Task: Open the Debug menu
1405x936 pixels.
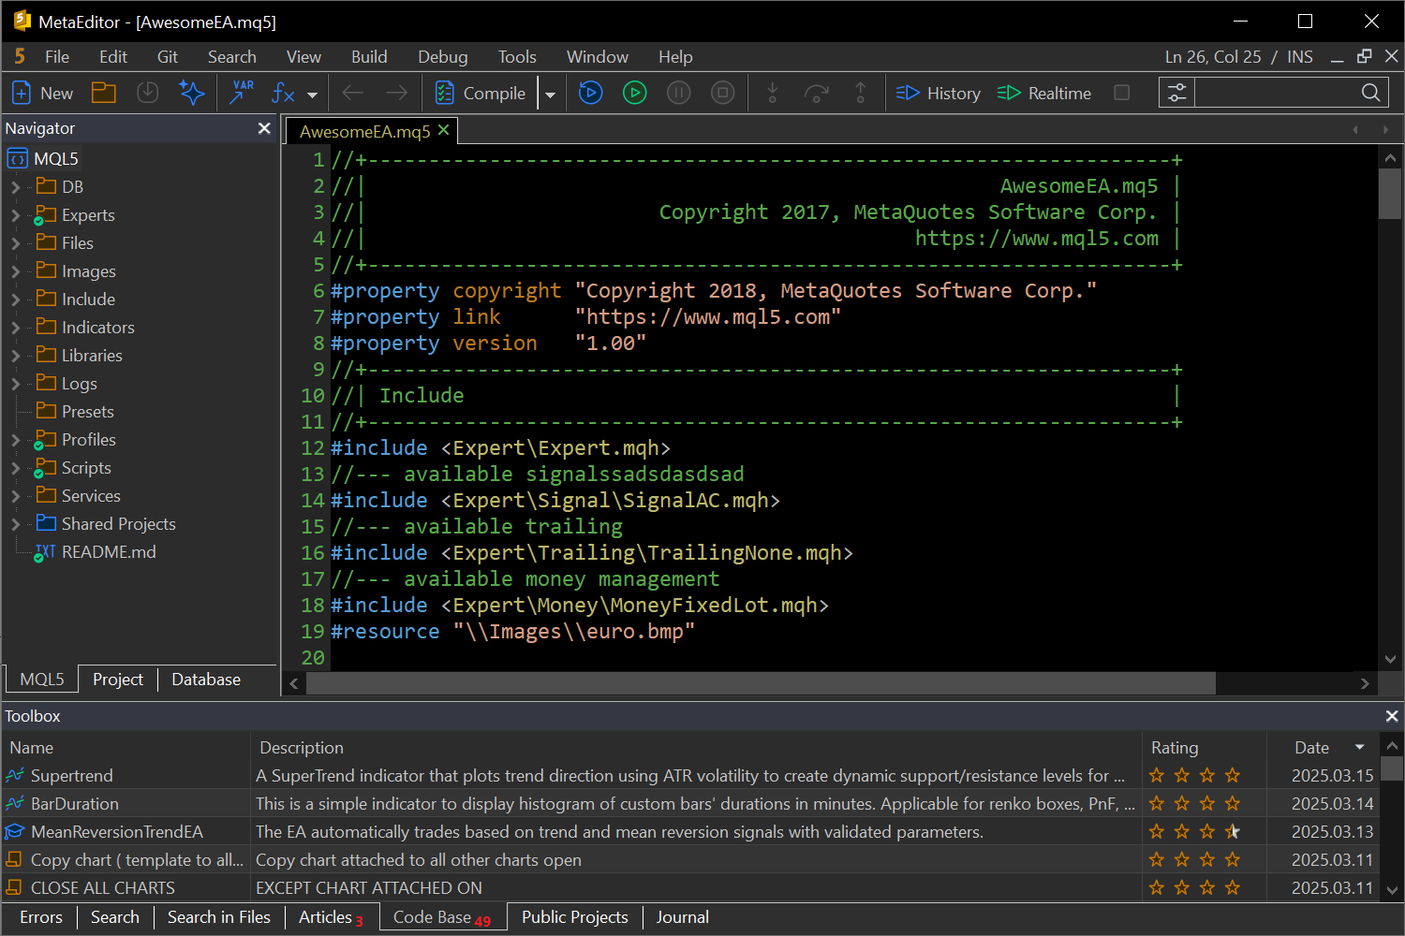Action: [442, 57]
